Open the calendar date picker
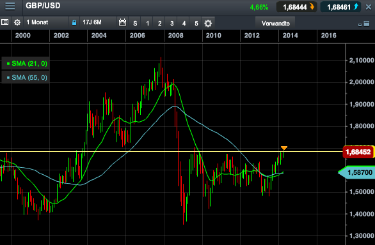This screenshot has height=245, width=375. pyautogui.click(x=122, y=23)
